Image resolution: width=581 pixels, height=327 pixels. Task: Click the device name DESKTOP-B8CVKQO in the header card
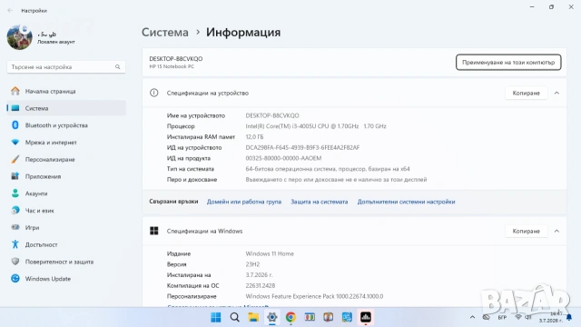(176, 58)
